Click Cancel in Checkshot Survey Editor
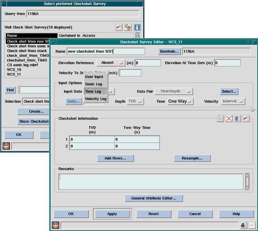The image size is (258, 231). coord(195,214)
